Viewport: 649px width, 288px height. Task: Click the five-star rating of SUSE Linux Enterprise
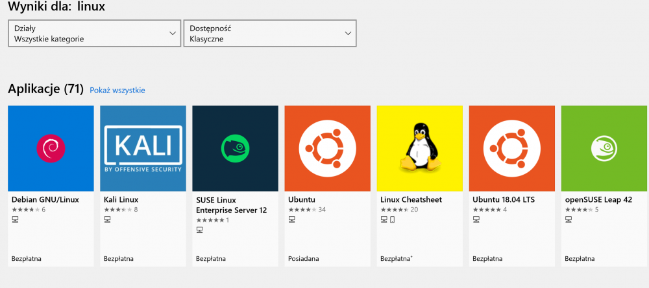[x=210, y=220]
